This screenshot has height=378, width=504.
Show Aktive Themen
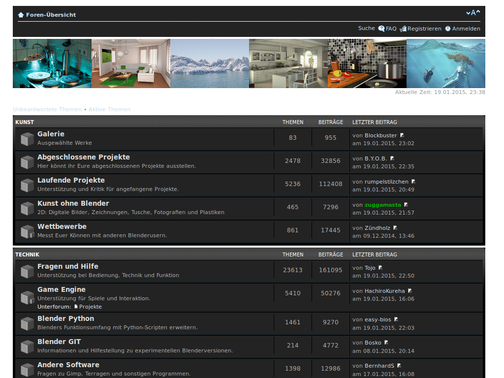109,109
